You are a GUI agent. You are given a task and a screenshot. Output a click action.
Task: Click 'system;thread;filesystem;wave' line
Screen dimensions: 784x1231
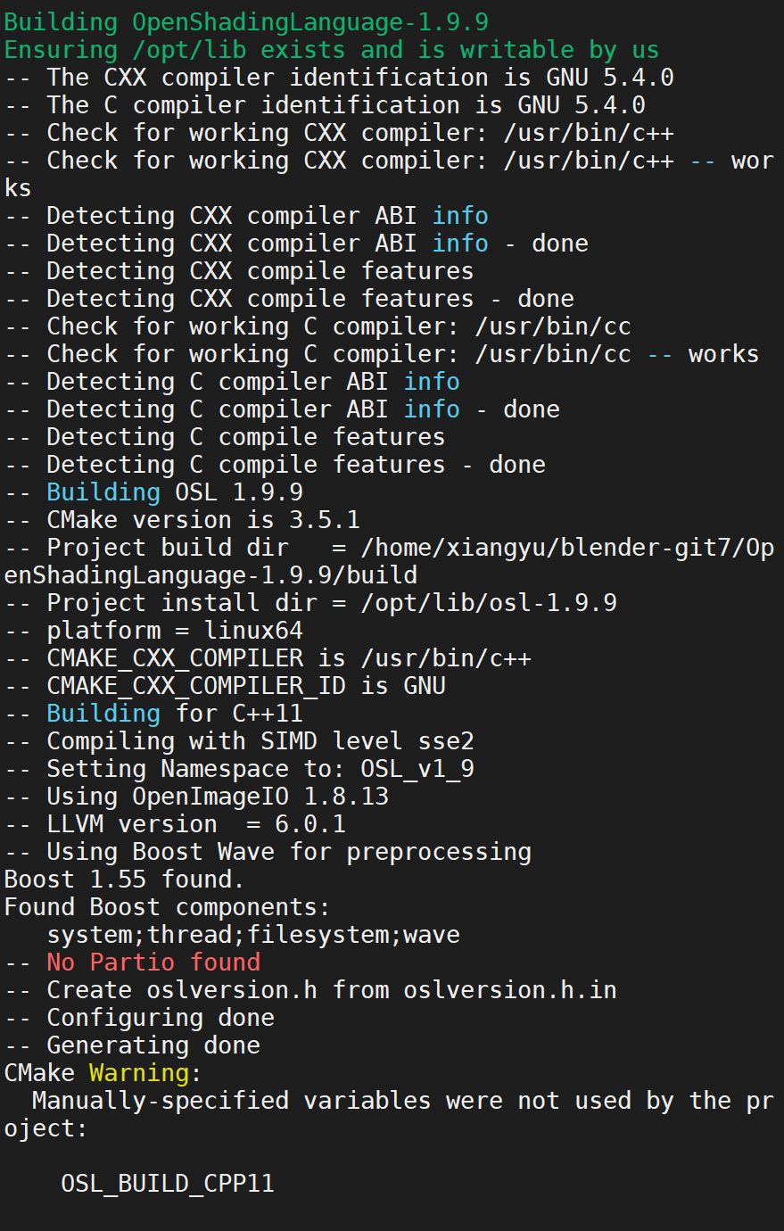[253, 935]
